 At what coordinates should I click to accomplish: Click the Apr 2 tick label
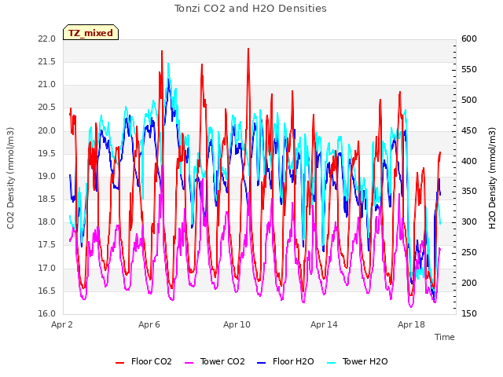click(62, 324)
